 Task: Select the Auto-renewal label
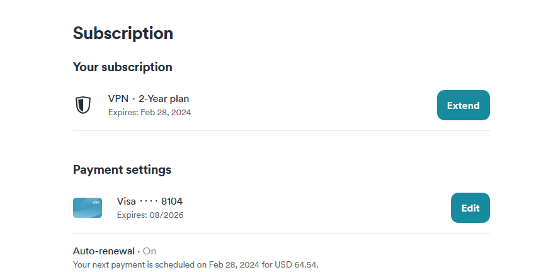[x=103, y=251]
